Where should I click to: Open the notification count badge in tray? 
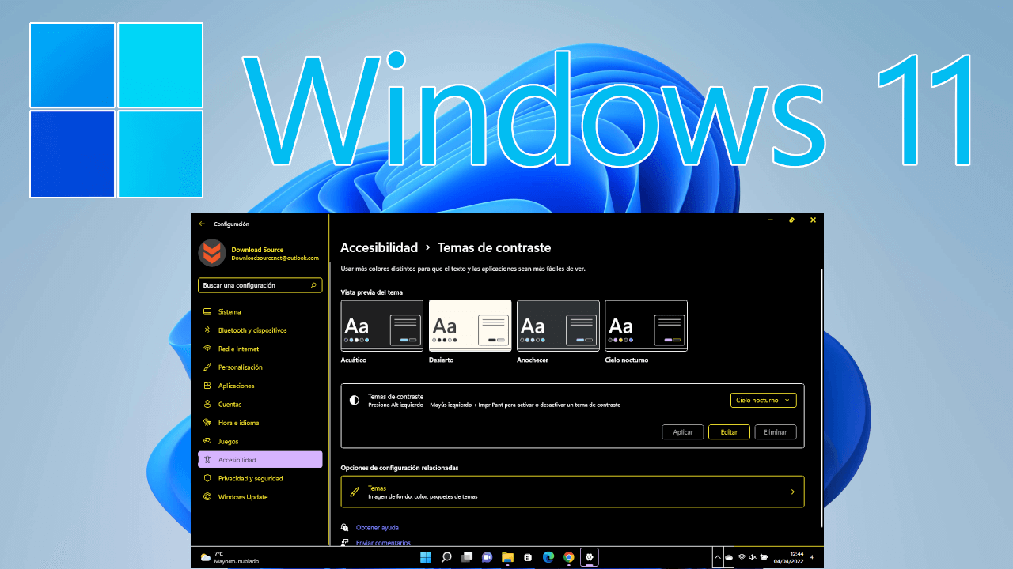[x=812, y=557]
